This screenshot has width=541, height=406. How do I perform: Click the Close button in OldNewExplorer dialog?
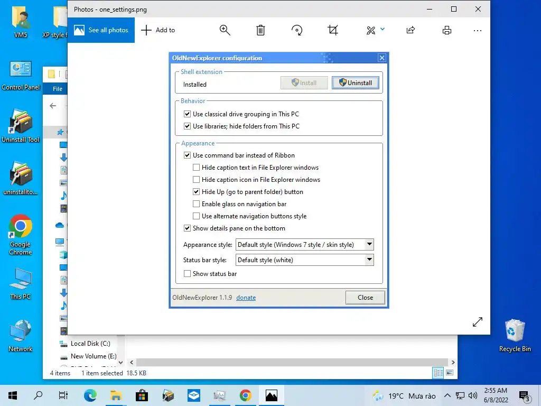(x=365, y=298)
